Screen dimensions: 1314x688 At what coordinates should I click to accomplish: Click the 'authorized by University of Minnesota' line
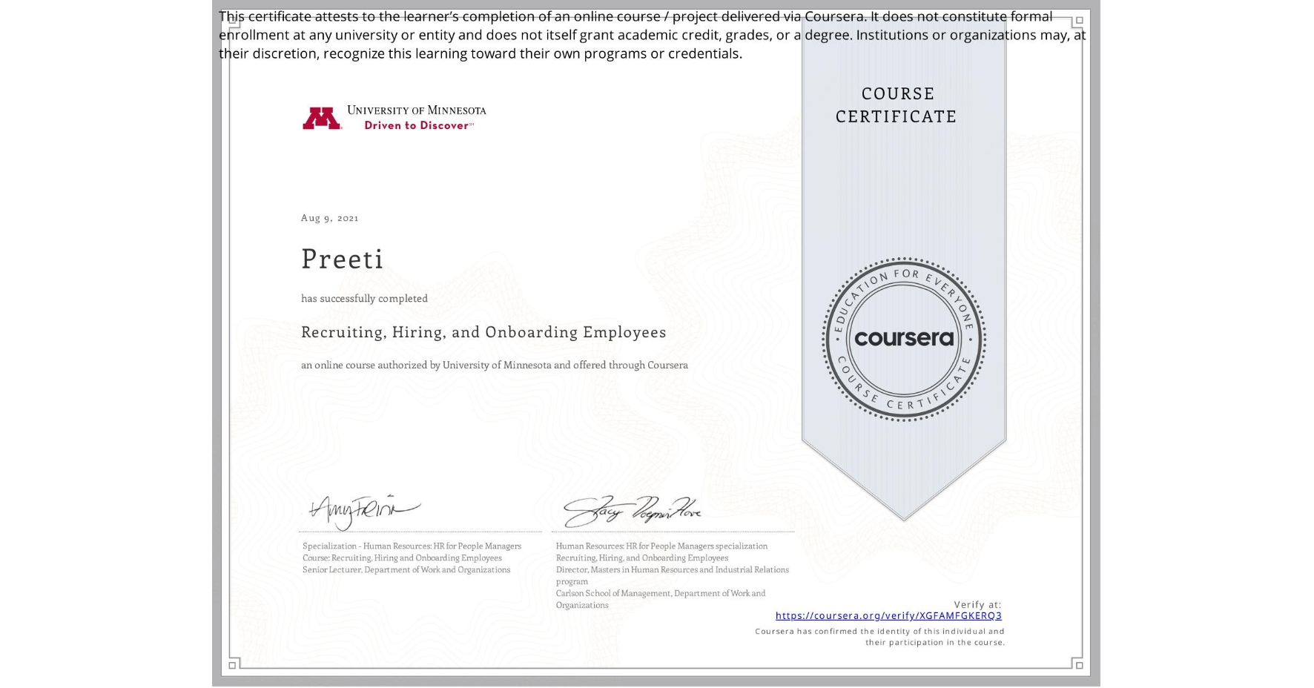click(x=495, y=365)
